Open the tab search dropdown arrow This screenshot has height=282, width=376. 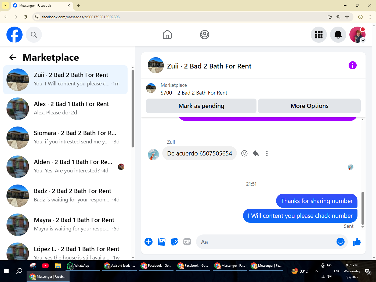click(5, 5)
